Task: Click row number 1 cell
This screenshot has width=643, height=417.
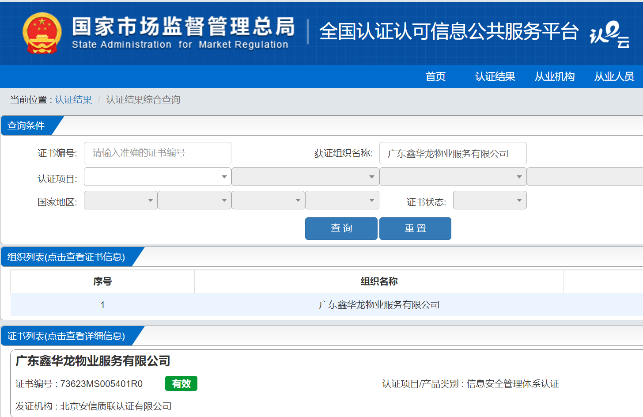Action: [x=102, y=305]
